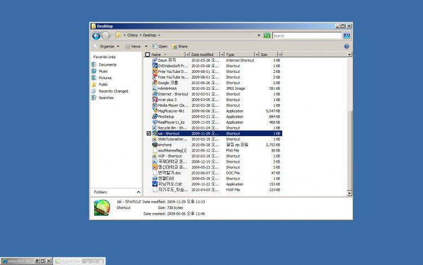Expand the address bar history dropdown
The image size is (423, 265).
pos(259,36)
